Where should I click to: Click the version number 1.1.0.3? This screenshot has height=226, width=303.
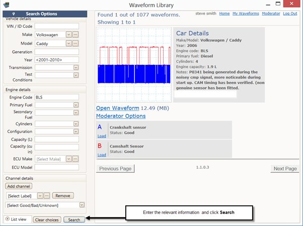202,167
